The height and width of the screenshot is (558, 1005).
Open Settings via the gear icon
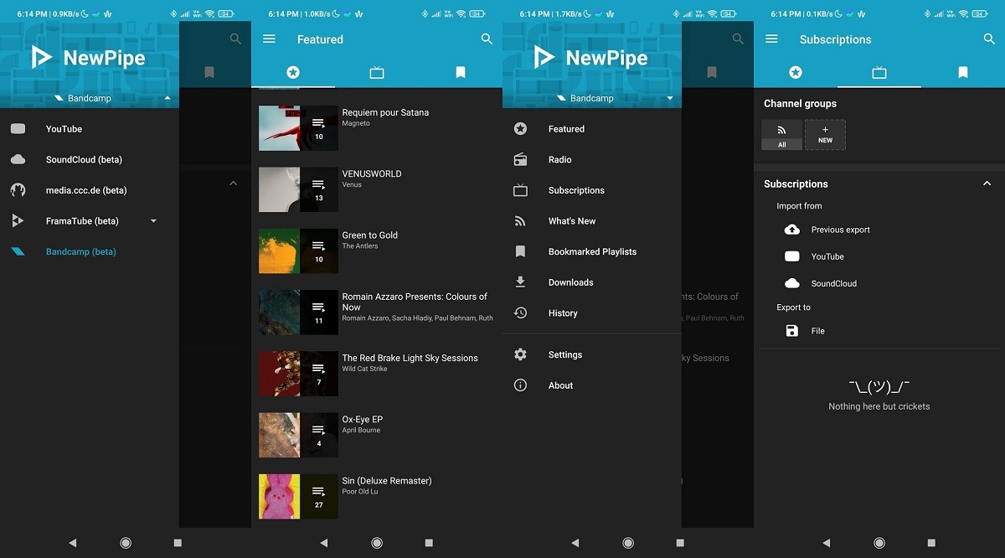[x=520, y=354]
